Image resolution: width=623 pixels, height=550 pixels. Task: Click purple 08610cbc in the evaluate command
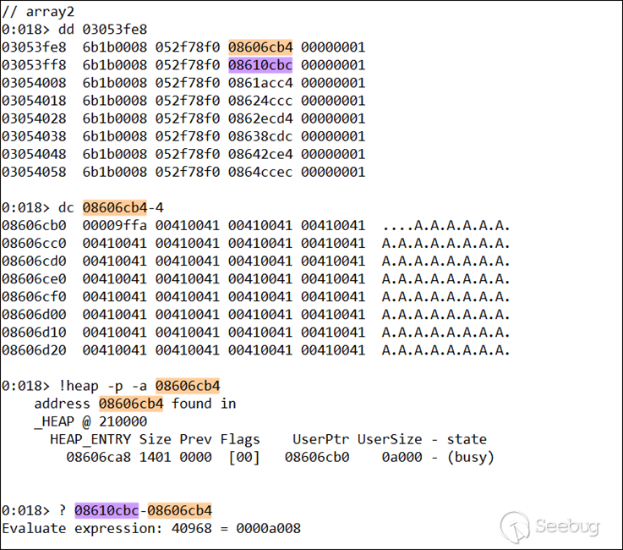point(107,510)
